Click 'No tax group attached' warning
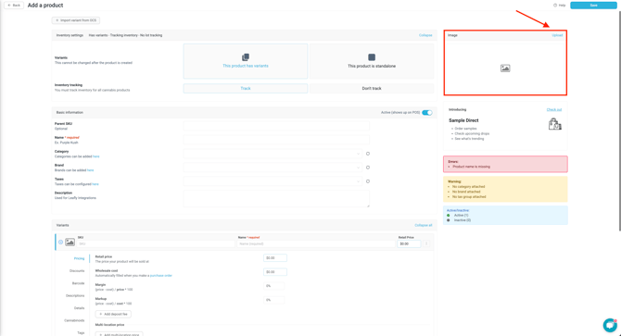The image size is (621, 336). point(469,197)
